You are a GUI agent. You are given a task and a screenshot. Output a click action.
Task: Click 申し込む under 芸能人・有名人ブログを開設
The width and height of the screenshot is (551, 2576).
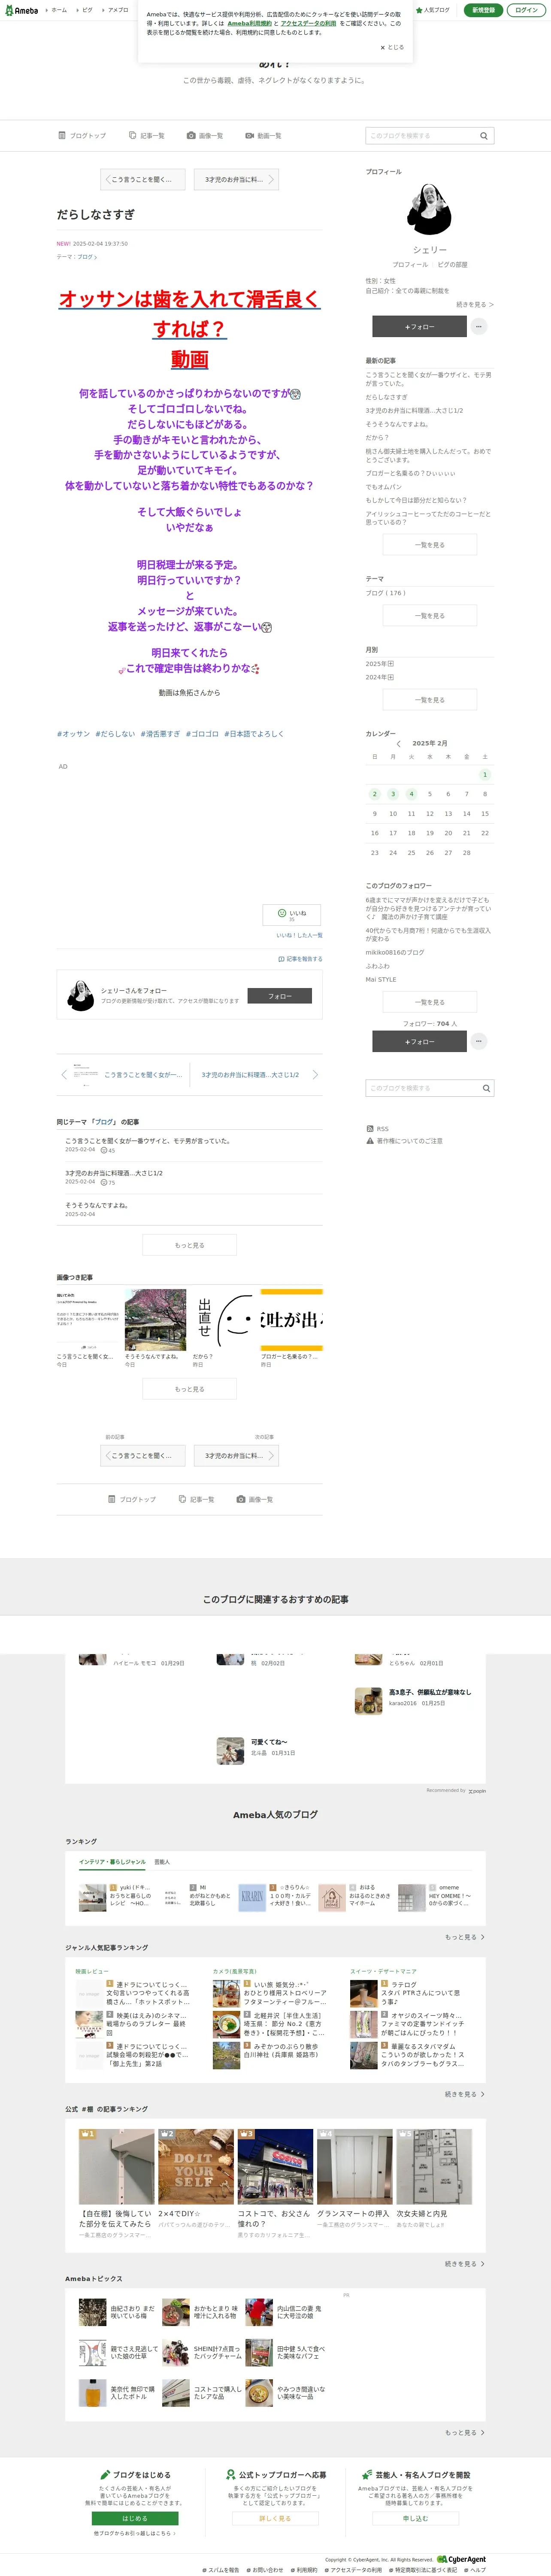415,2519
